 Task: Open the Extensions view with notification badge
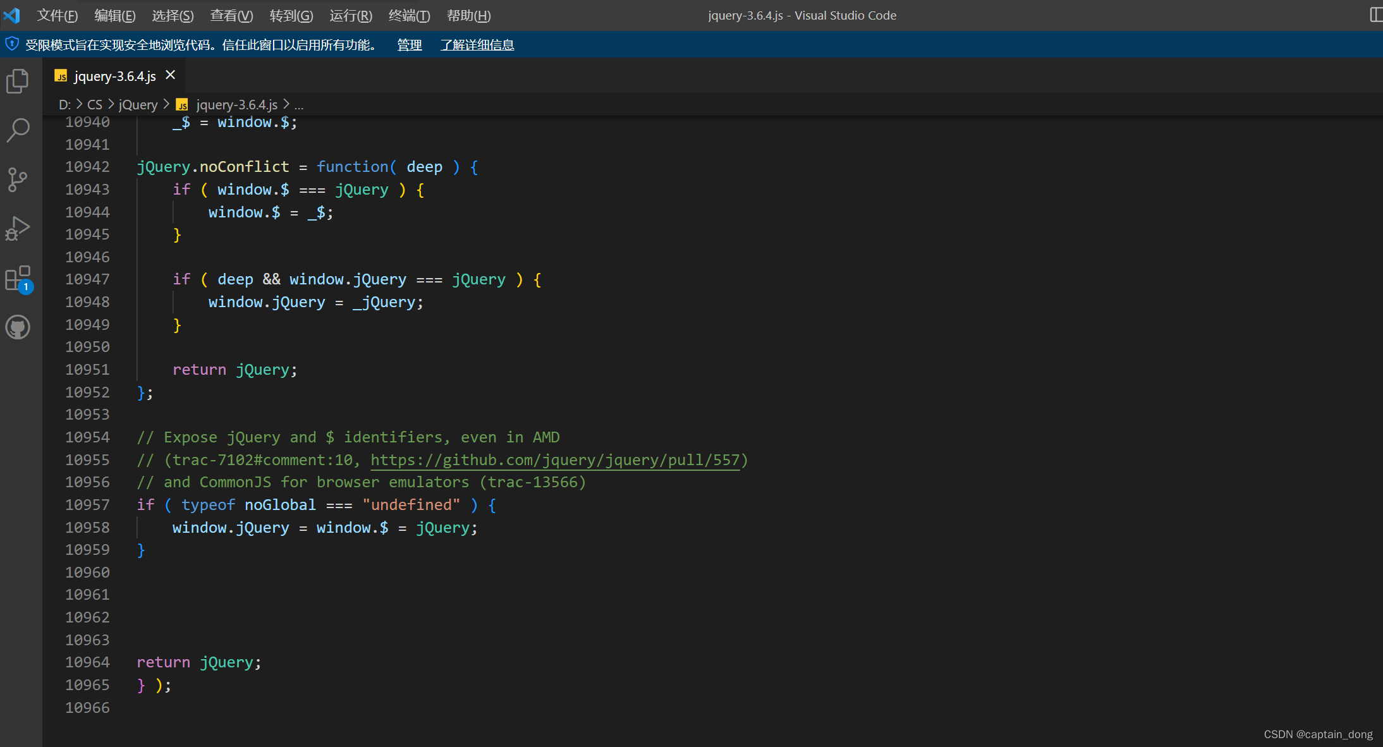[17, 279]
